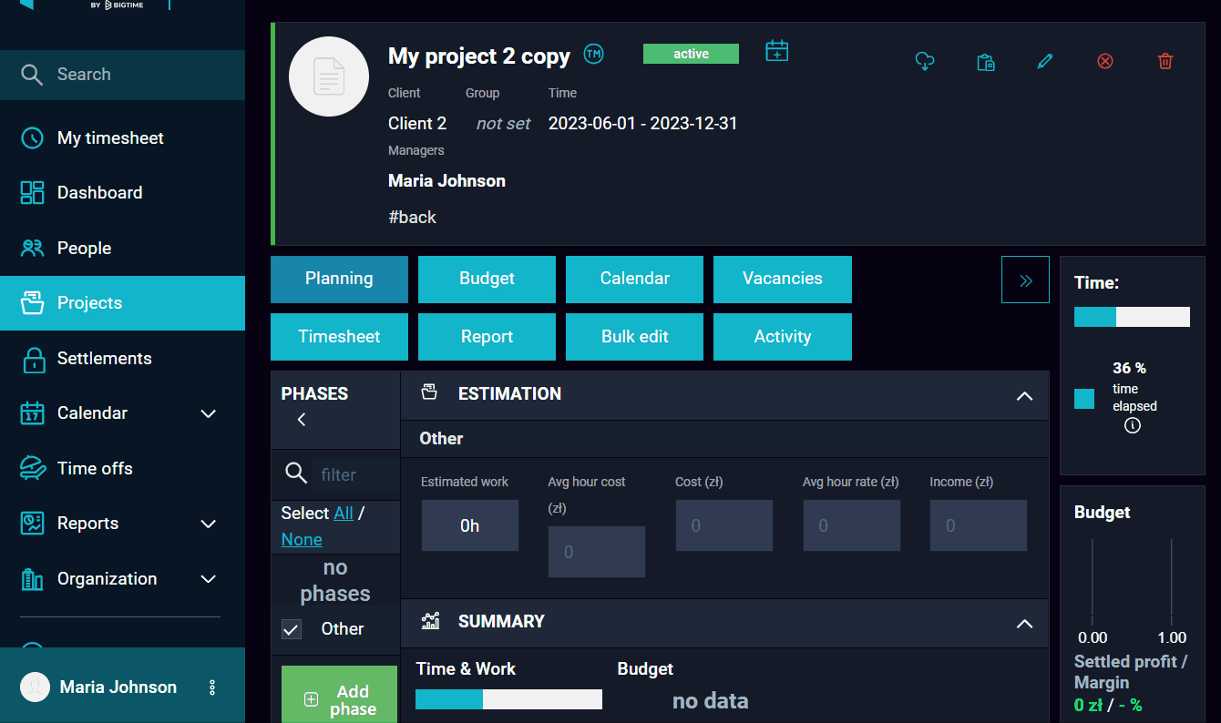Screen dimensions: 1221x723
Task: Collapse the Estimation section chevron
Action: [x=1024, y=396]
